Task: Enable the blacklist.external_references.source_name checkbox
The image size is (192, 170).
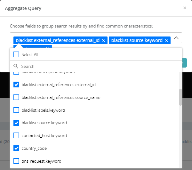Action: (16, 97)
